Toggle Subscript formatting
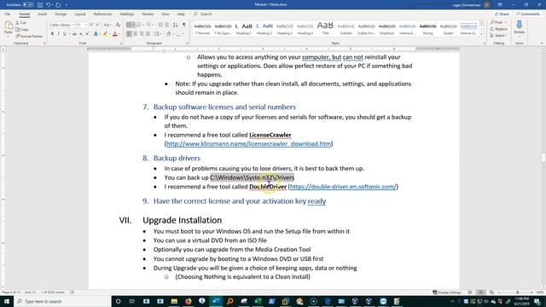The image size is (546, 307). pyautogui.click(x=81, y=34)
